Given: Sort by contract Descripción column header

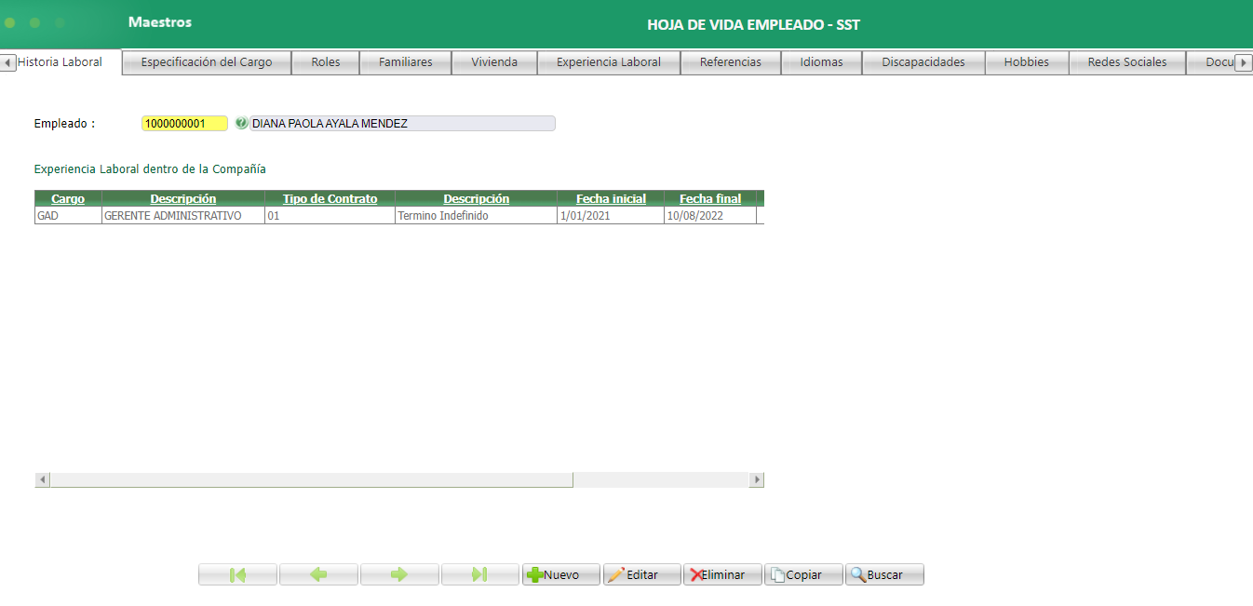Looking at the screenshot, I should (477, 198).
